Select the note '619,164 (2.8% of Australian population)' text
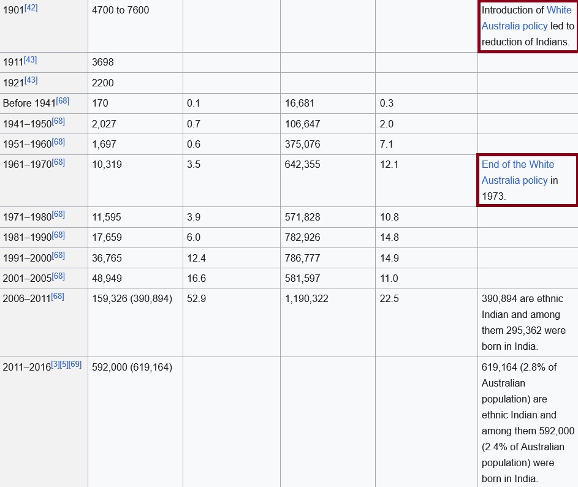 click(519, 383)
